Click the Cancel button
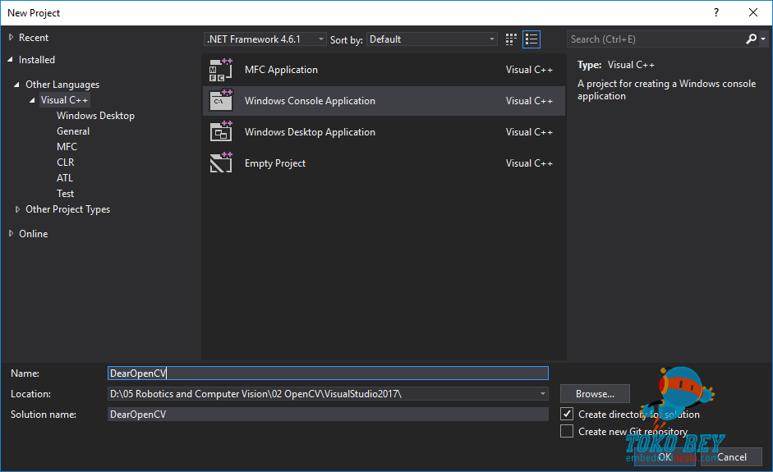The width and height of the screenshot is (773, 472). [732, 456]
